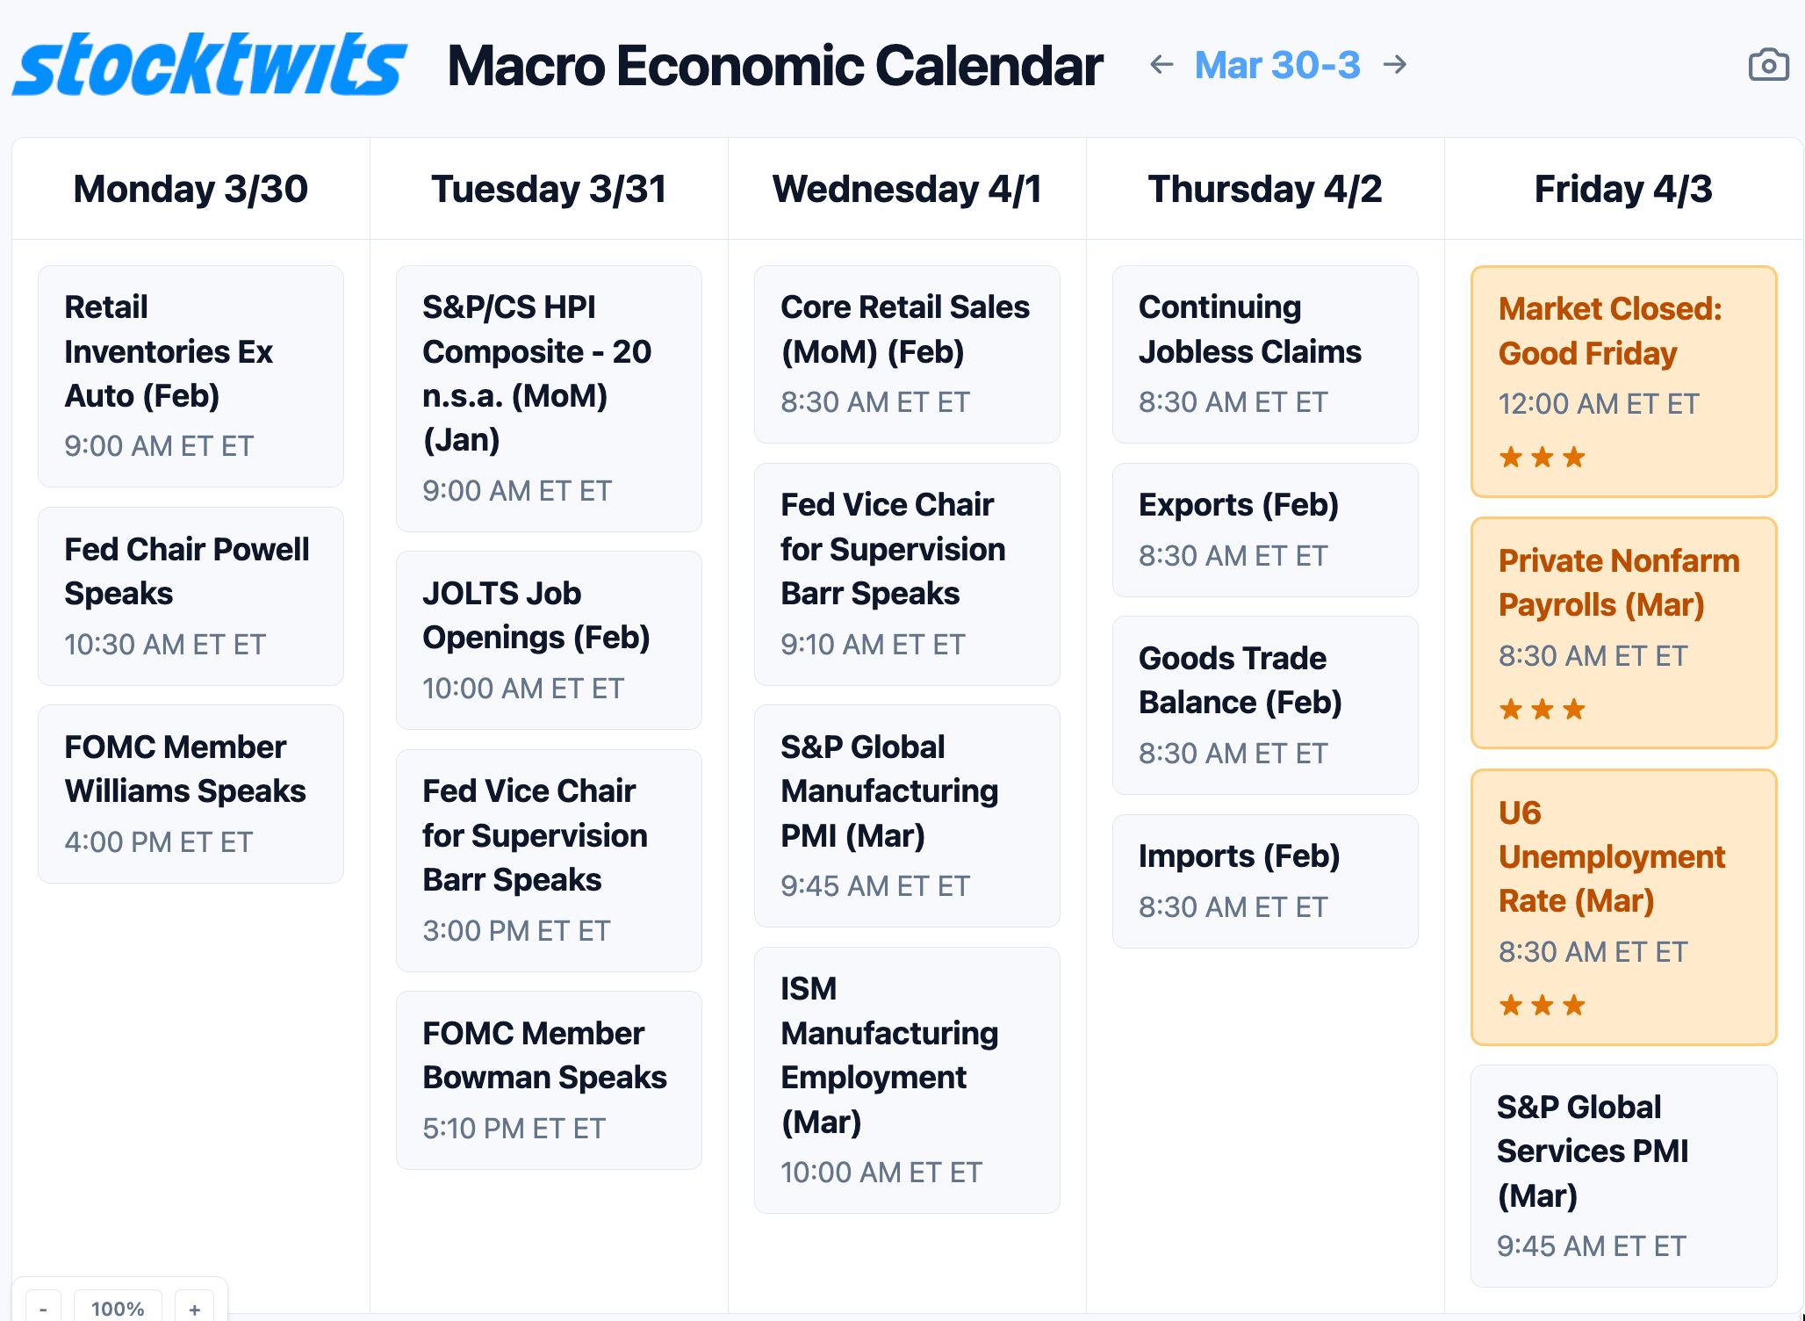Viewport: 1805px width, 1321px height.
Task: Select the JOLTS Job Openings (Feb) card
Action: 549,639
